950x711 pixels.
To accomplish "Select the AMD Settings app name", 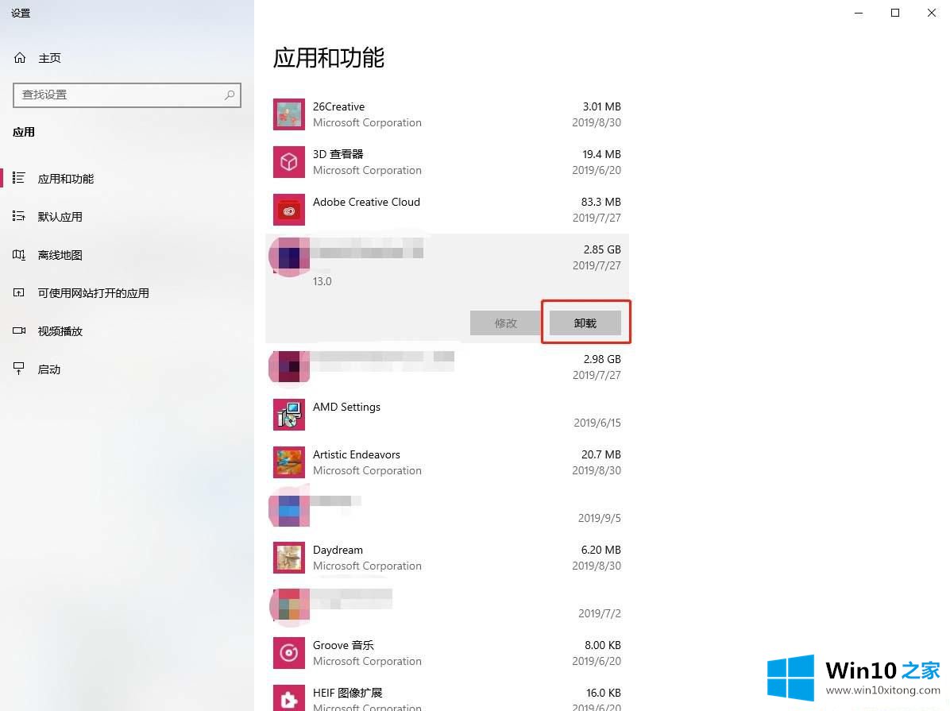I will [346, 407].
